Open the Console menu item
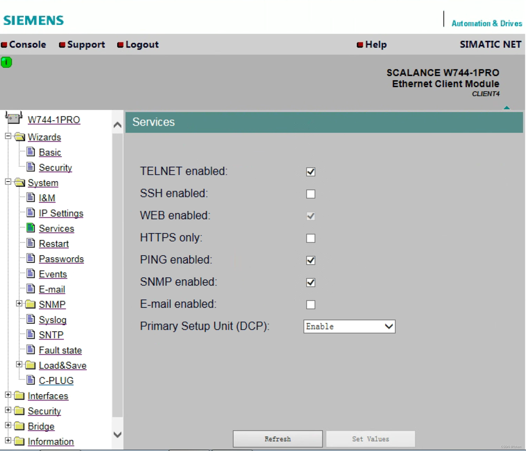 click(24, 45)
